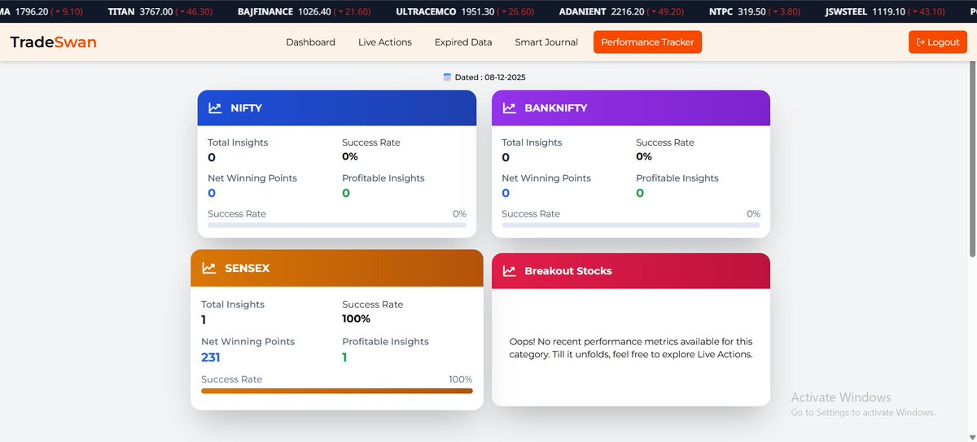Click BANKNIFTY Profitable Insights label
977x442 pixels.
pyautogui.click(x=677, y=178)
